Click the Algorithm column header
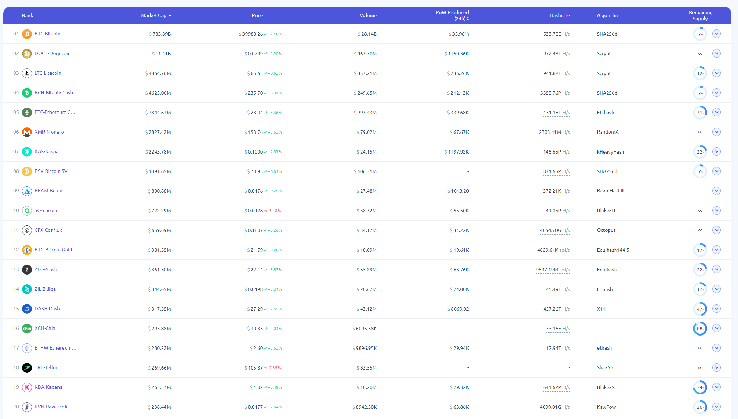Viewport: 738px width, 419px height. tap(608, 15)
